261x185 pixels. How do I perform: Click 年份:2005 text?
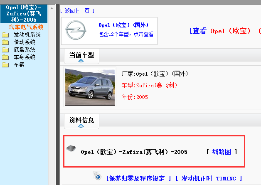click(135, 97)
